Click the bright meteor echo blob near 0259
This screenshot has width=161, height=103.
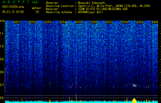134,85
